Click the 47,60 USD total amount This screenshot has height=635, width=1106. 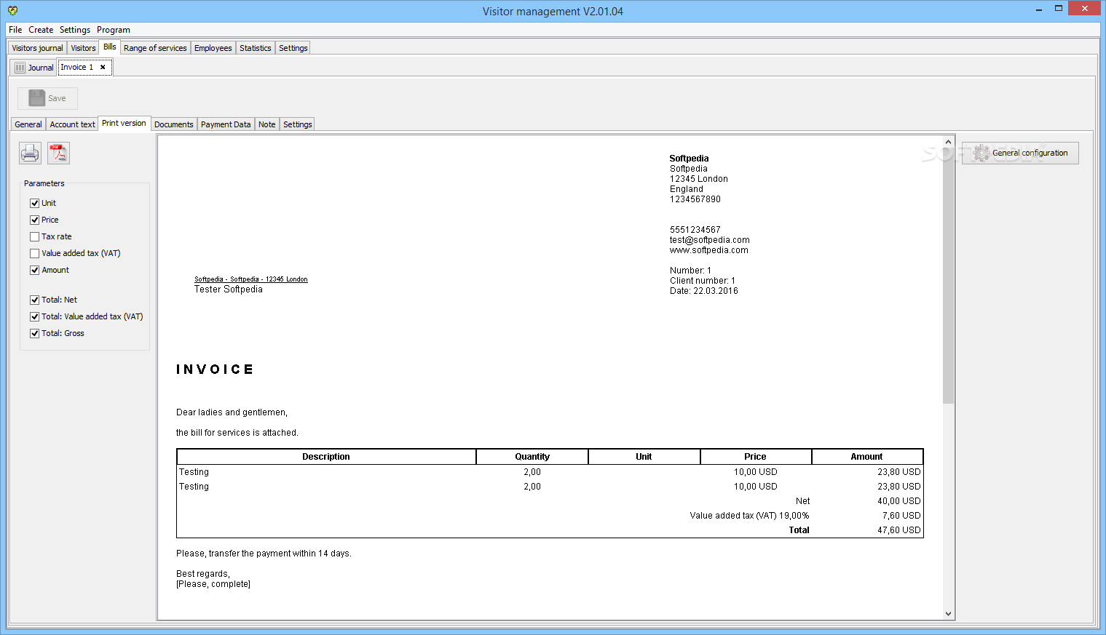click(x=899, y=530)
